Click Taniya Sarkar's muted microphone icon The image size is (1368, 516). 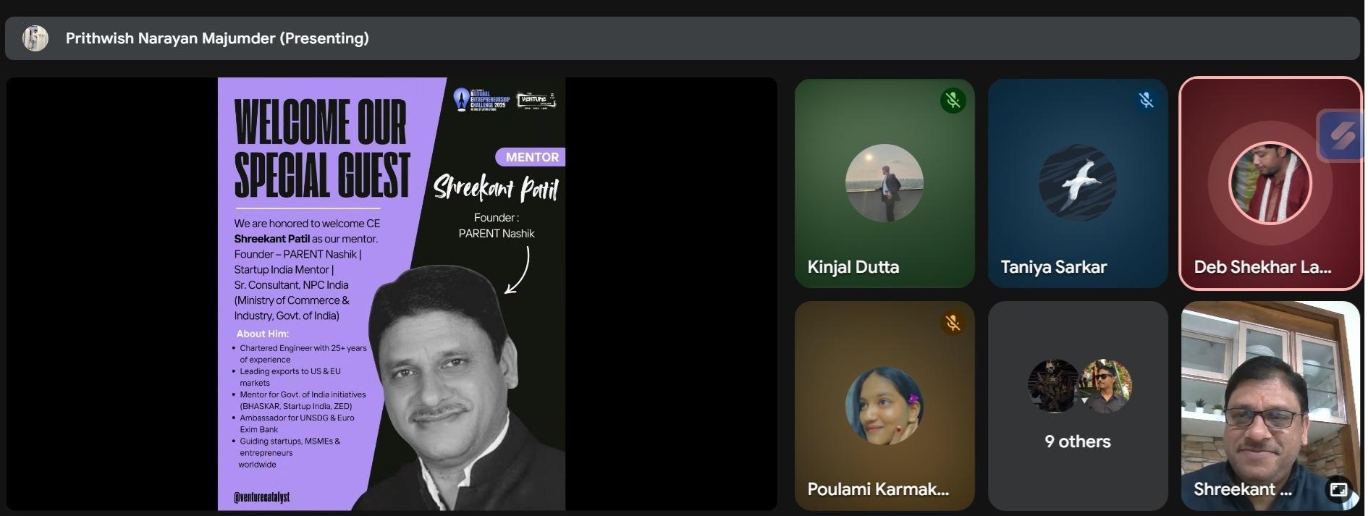[x=1147, y=100]
